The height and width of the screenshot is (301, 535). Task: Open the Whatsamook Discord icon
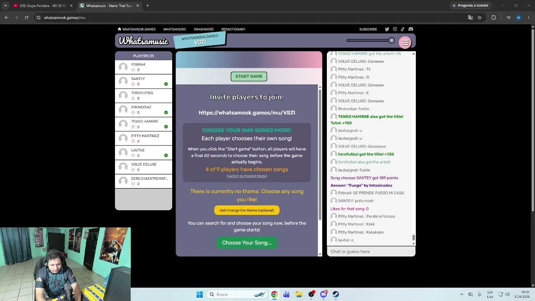(411, 29)
